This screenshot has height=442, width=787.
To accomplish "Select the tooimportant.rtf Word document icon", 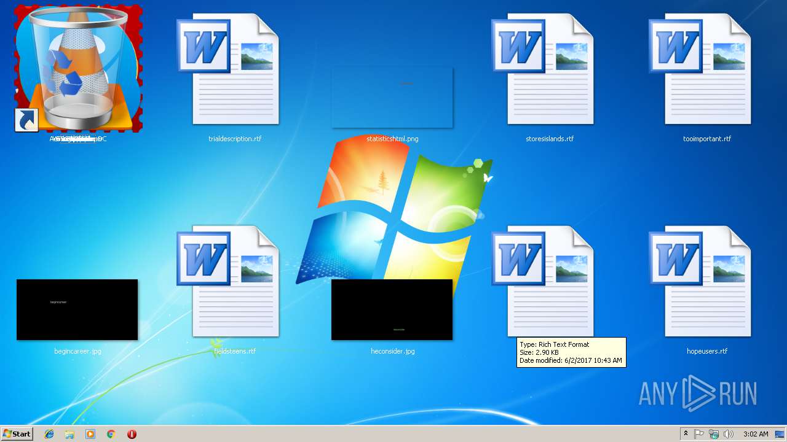I will tap(700, 69).
